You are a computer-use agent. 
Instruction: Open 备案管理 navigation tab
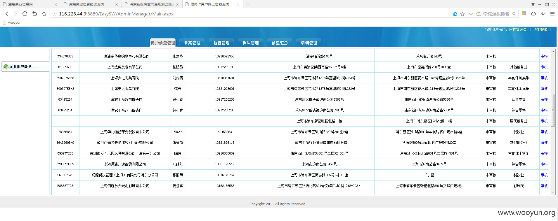[x=192, y=43]
